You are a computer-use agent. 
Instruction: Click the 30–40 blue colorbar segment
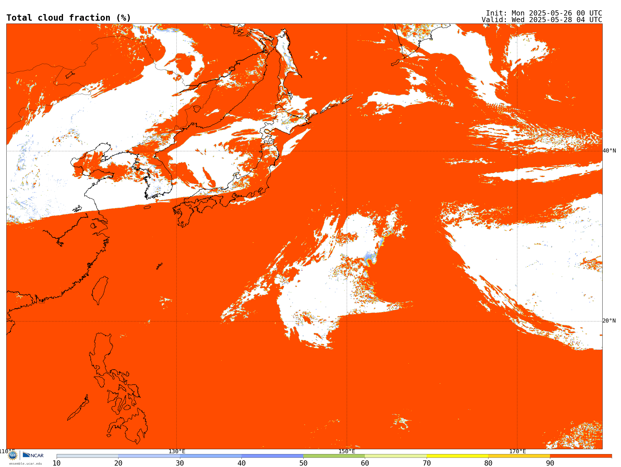pos(211,456)
